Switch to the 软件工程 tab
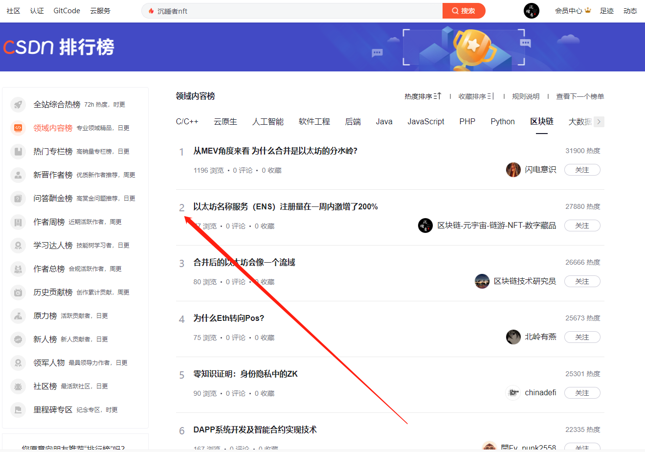645x452 pixels. coord(314,122)
